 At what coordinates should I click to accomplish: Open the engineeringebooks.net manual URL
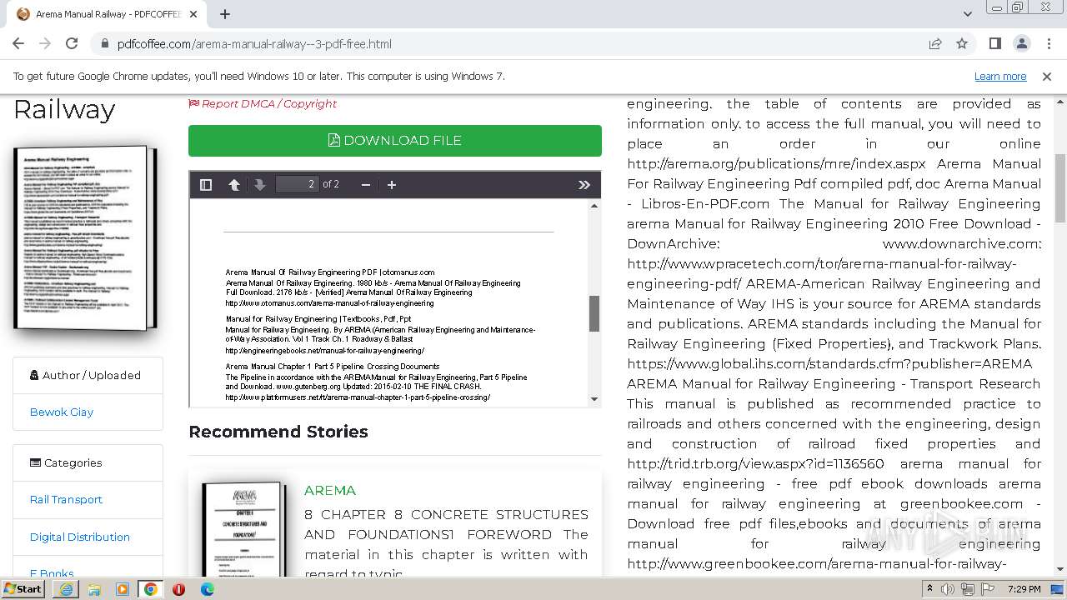click(x=324, y=351)
